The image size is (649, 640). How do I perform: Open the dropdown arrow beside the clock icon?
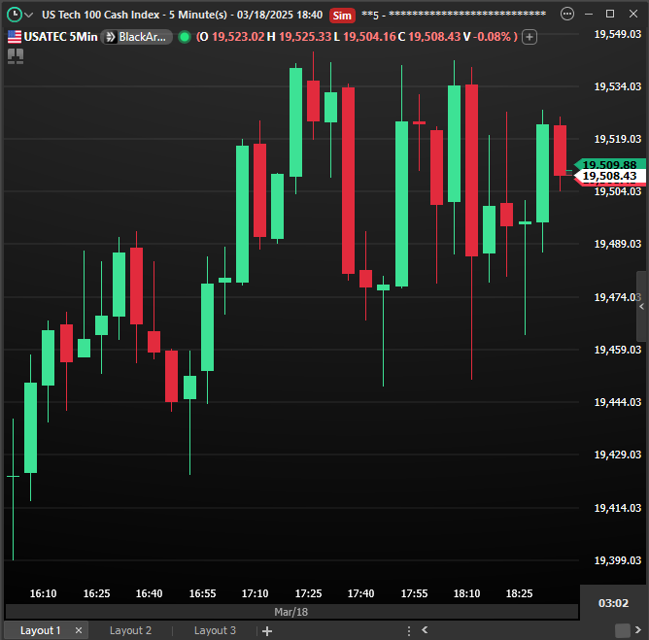pos(28,16)
